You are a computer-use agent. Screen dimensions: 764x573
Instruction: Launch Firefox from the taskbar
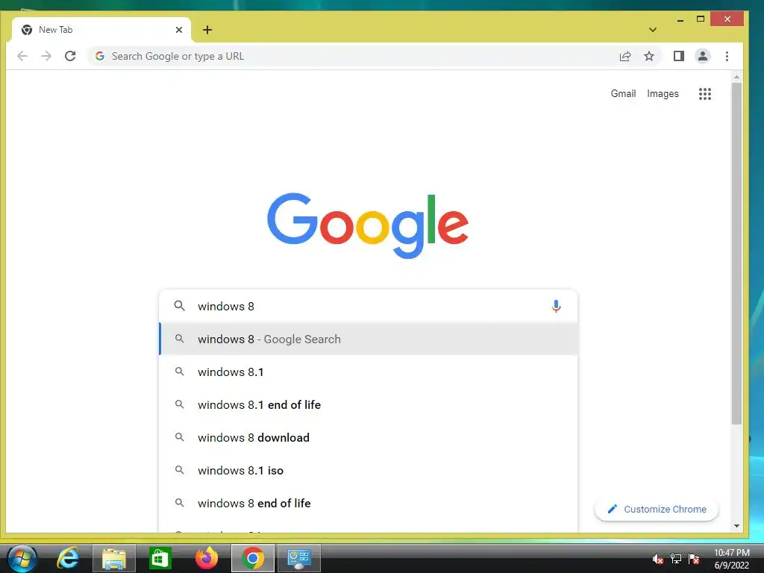click(207, 558)
